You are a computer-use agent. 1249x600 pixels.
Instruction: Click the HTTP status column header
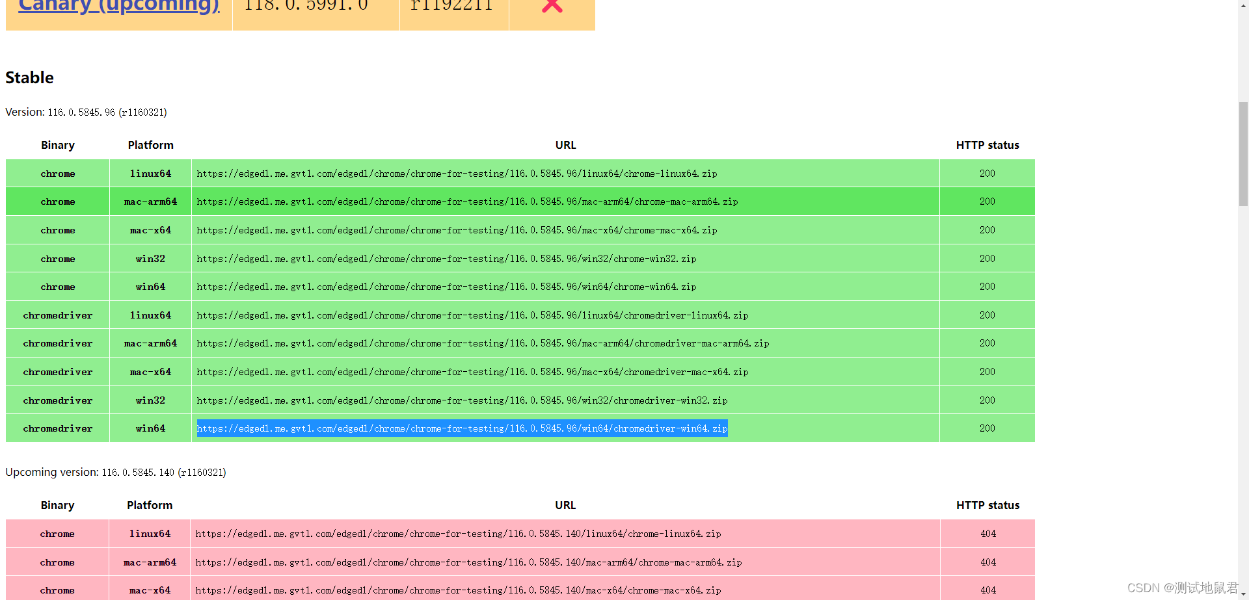[987, 145]
